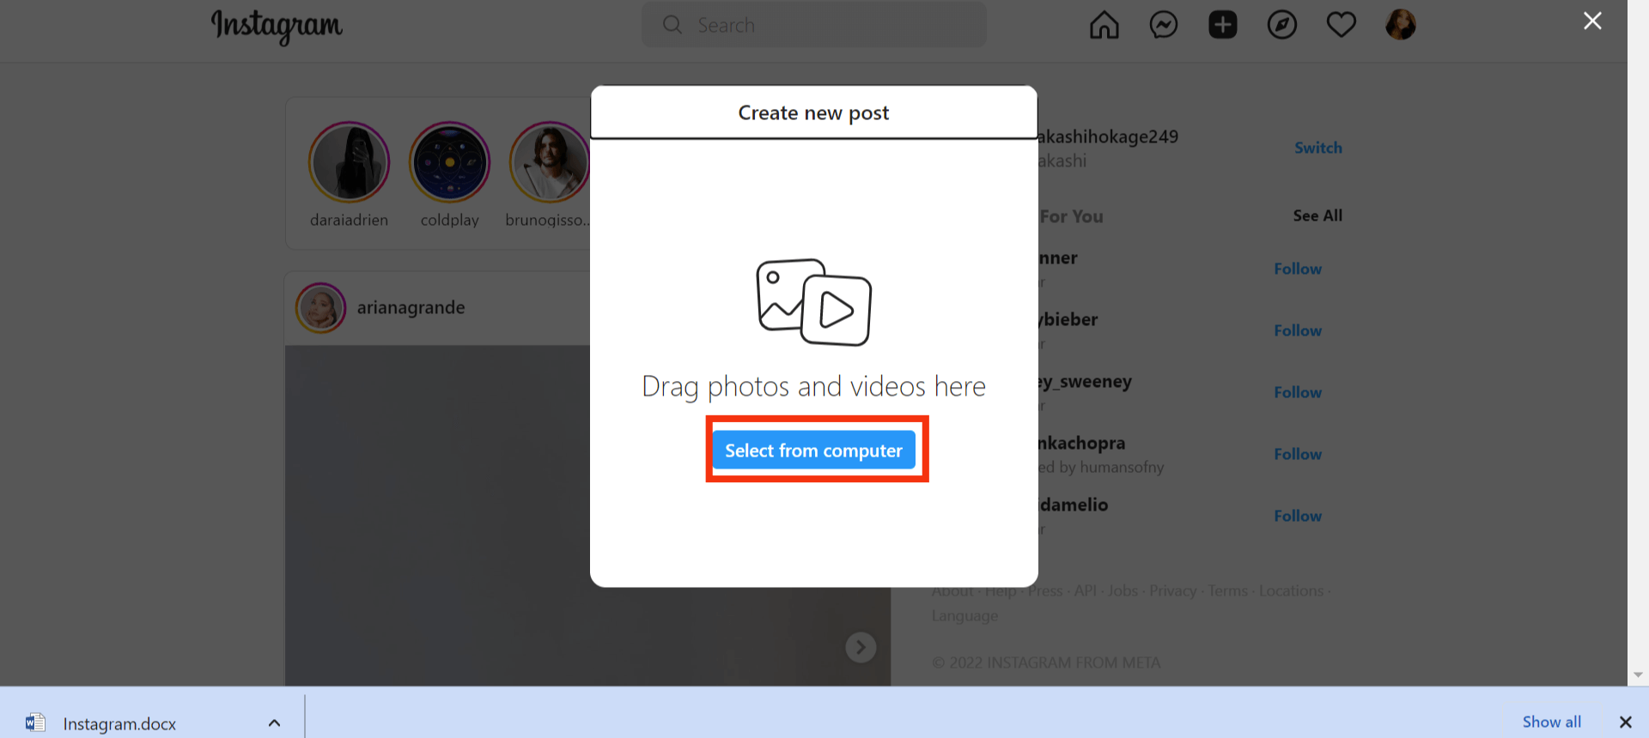Click the magnifier icon in the search bar
Viewport: 1649px width, 738px height.
point(672,25)
